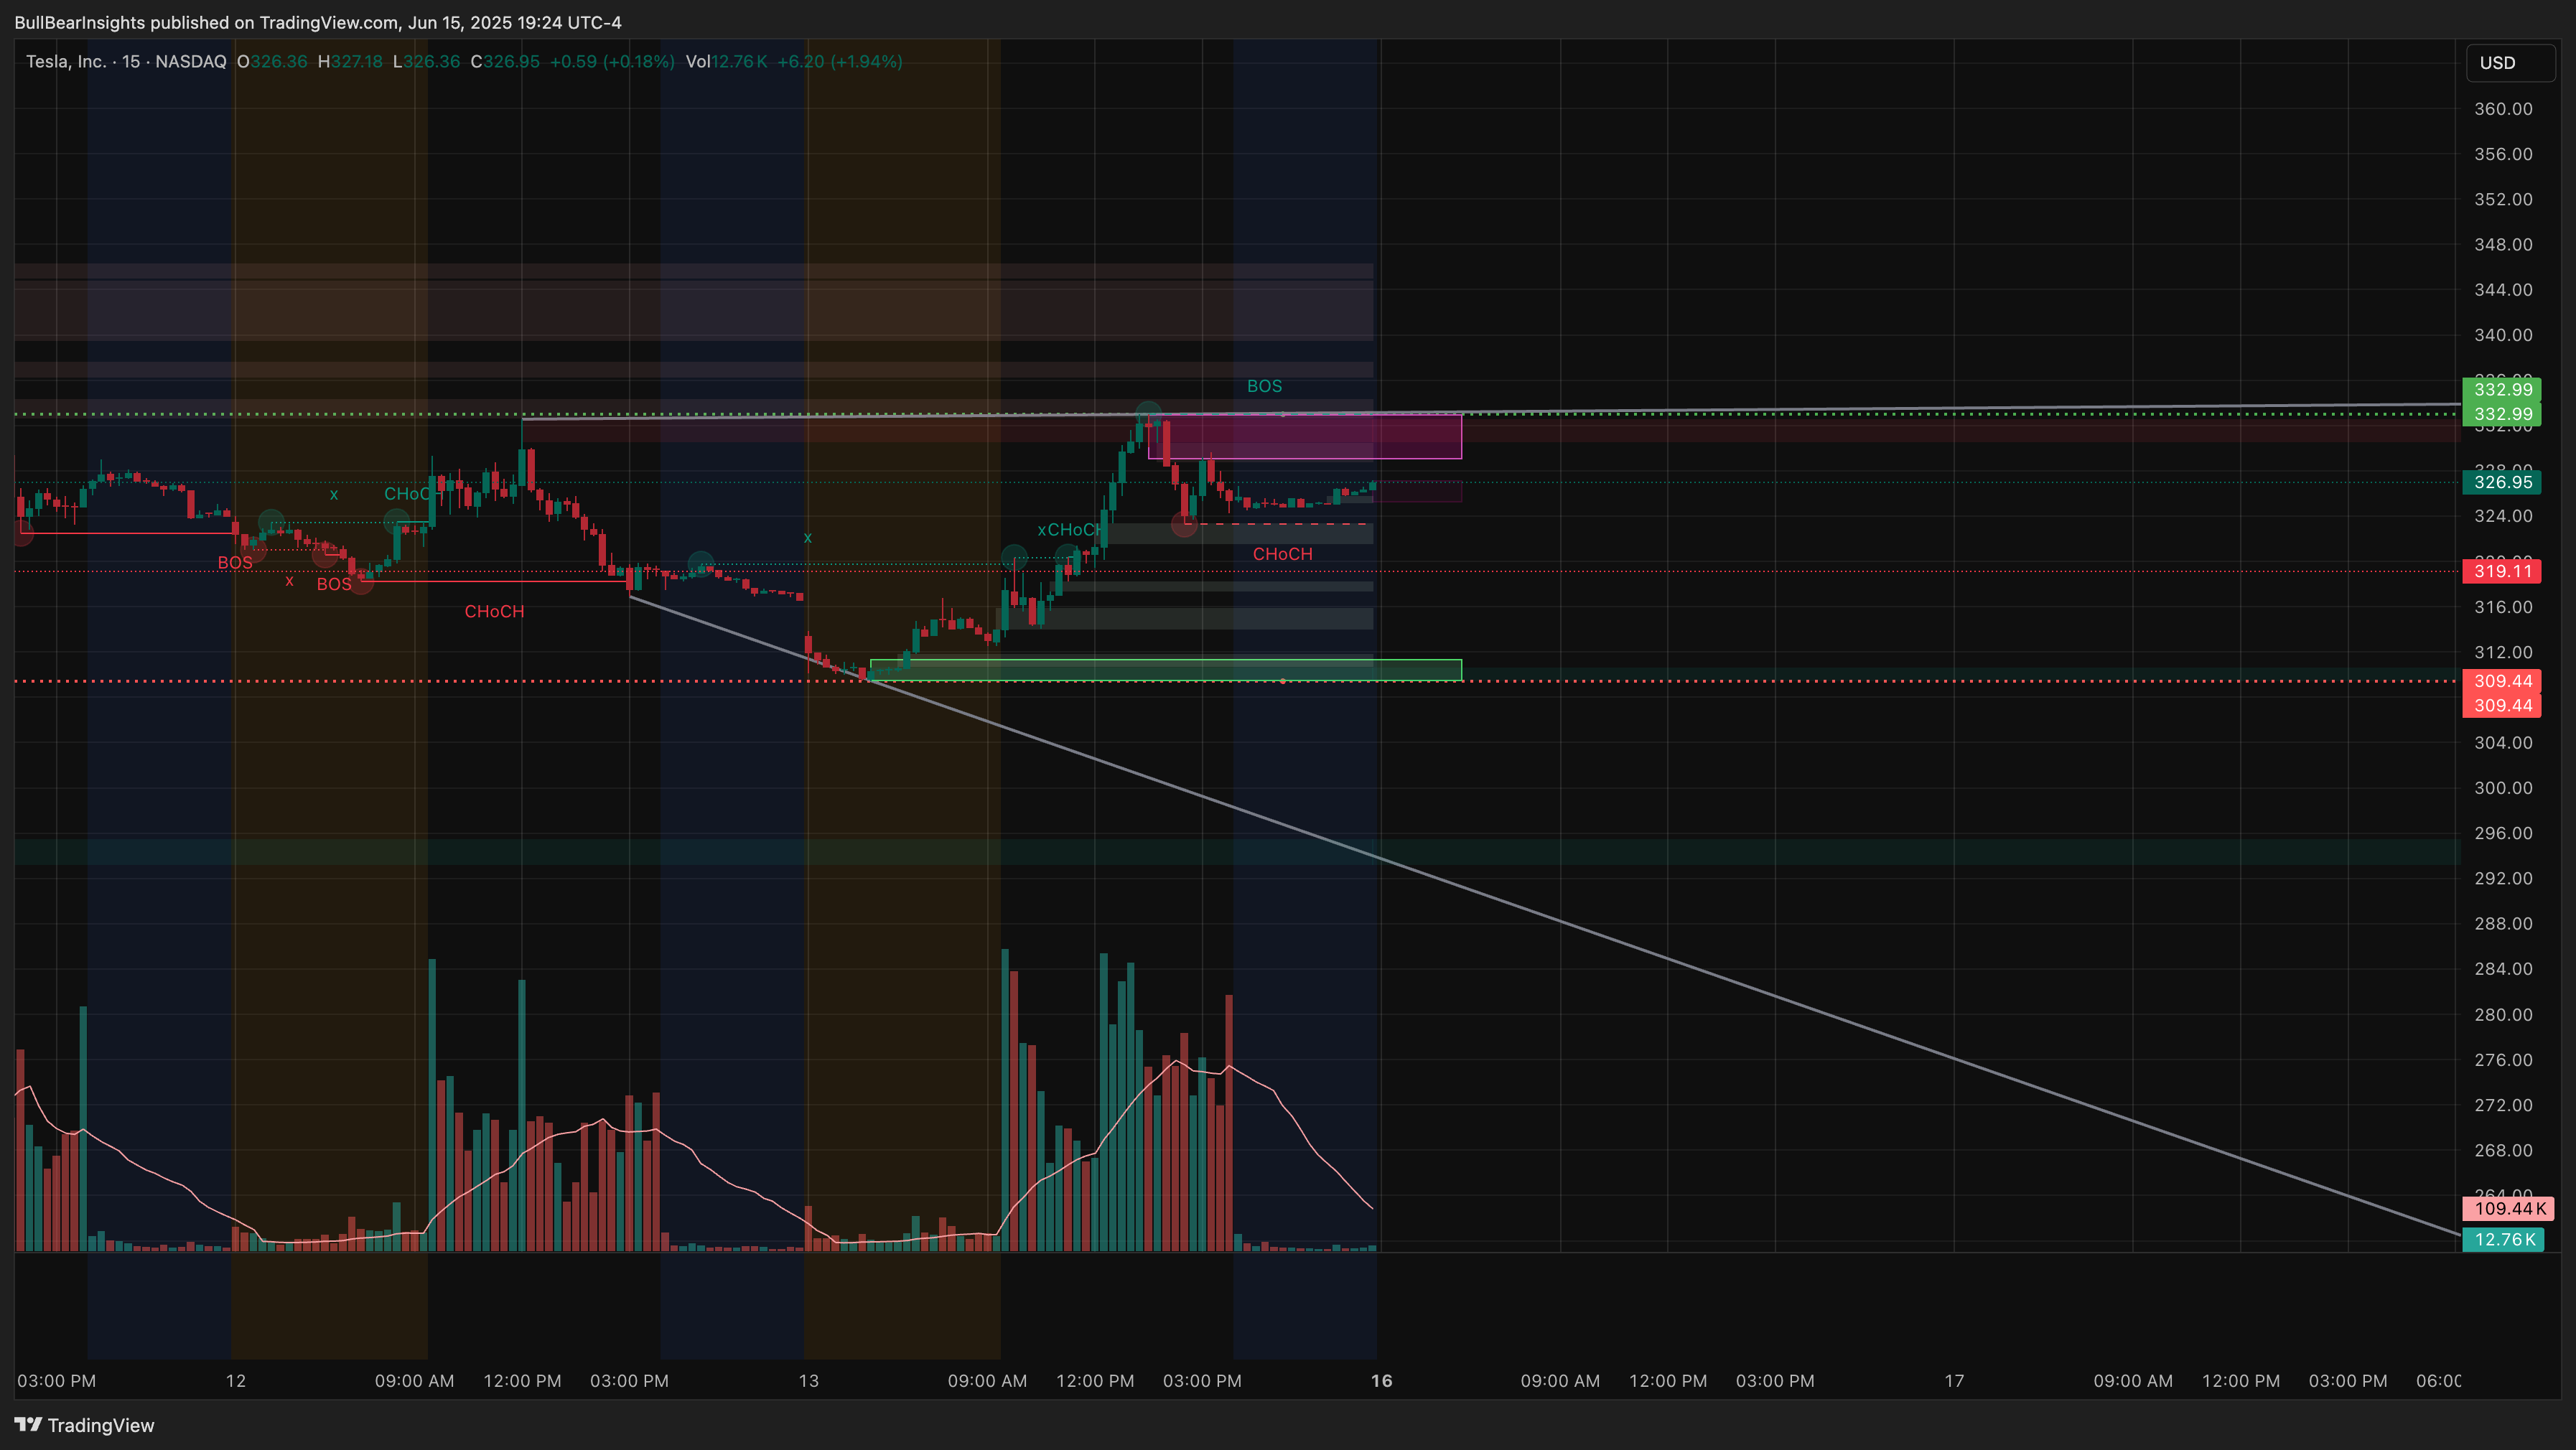Image resolution: width=2576 pixels, height=1450 pixels.
Task: Open the USD currency selector
Action: pos(2510,63)
